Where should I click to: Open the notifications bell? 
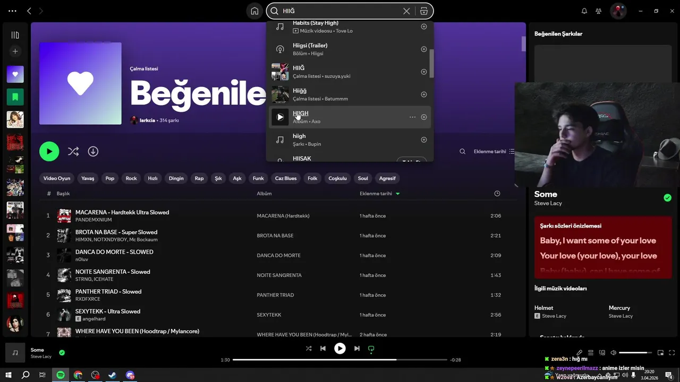click(584, 11)
